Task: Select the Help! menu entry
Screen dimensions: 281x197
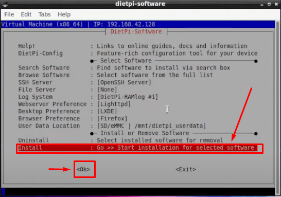Action: 138,46
